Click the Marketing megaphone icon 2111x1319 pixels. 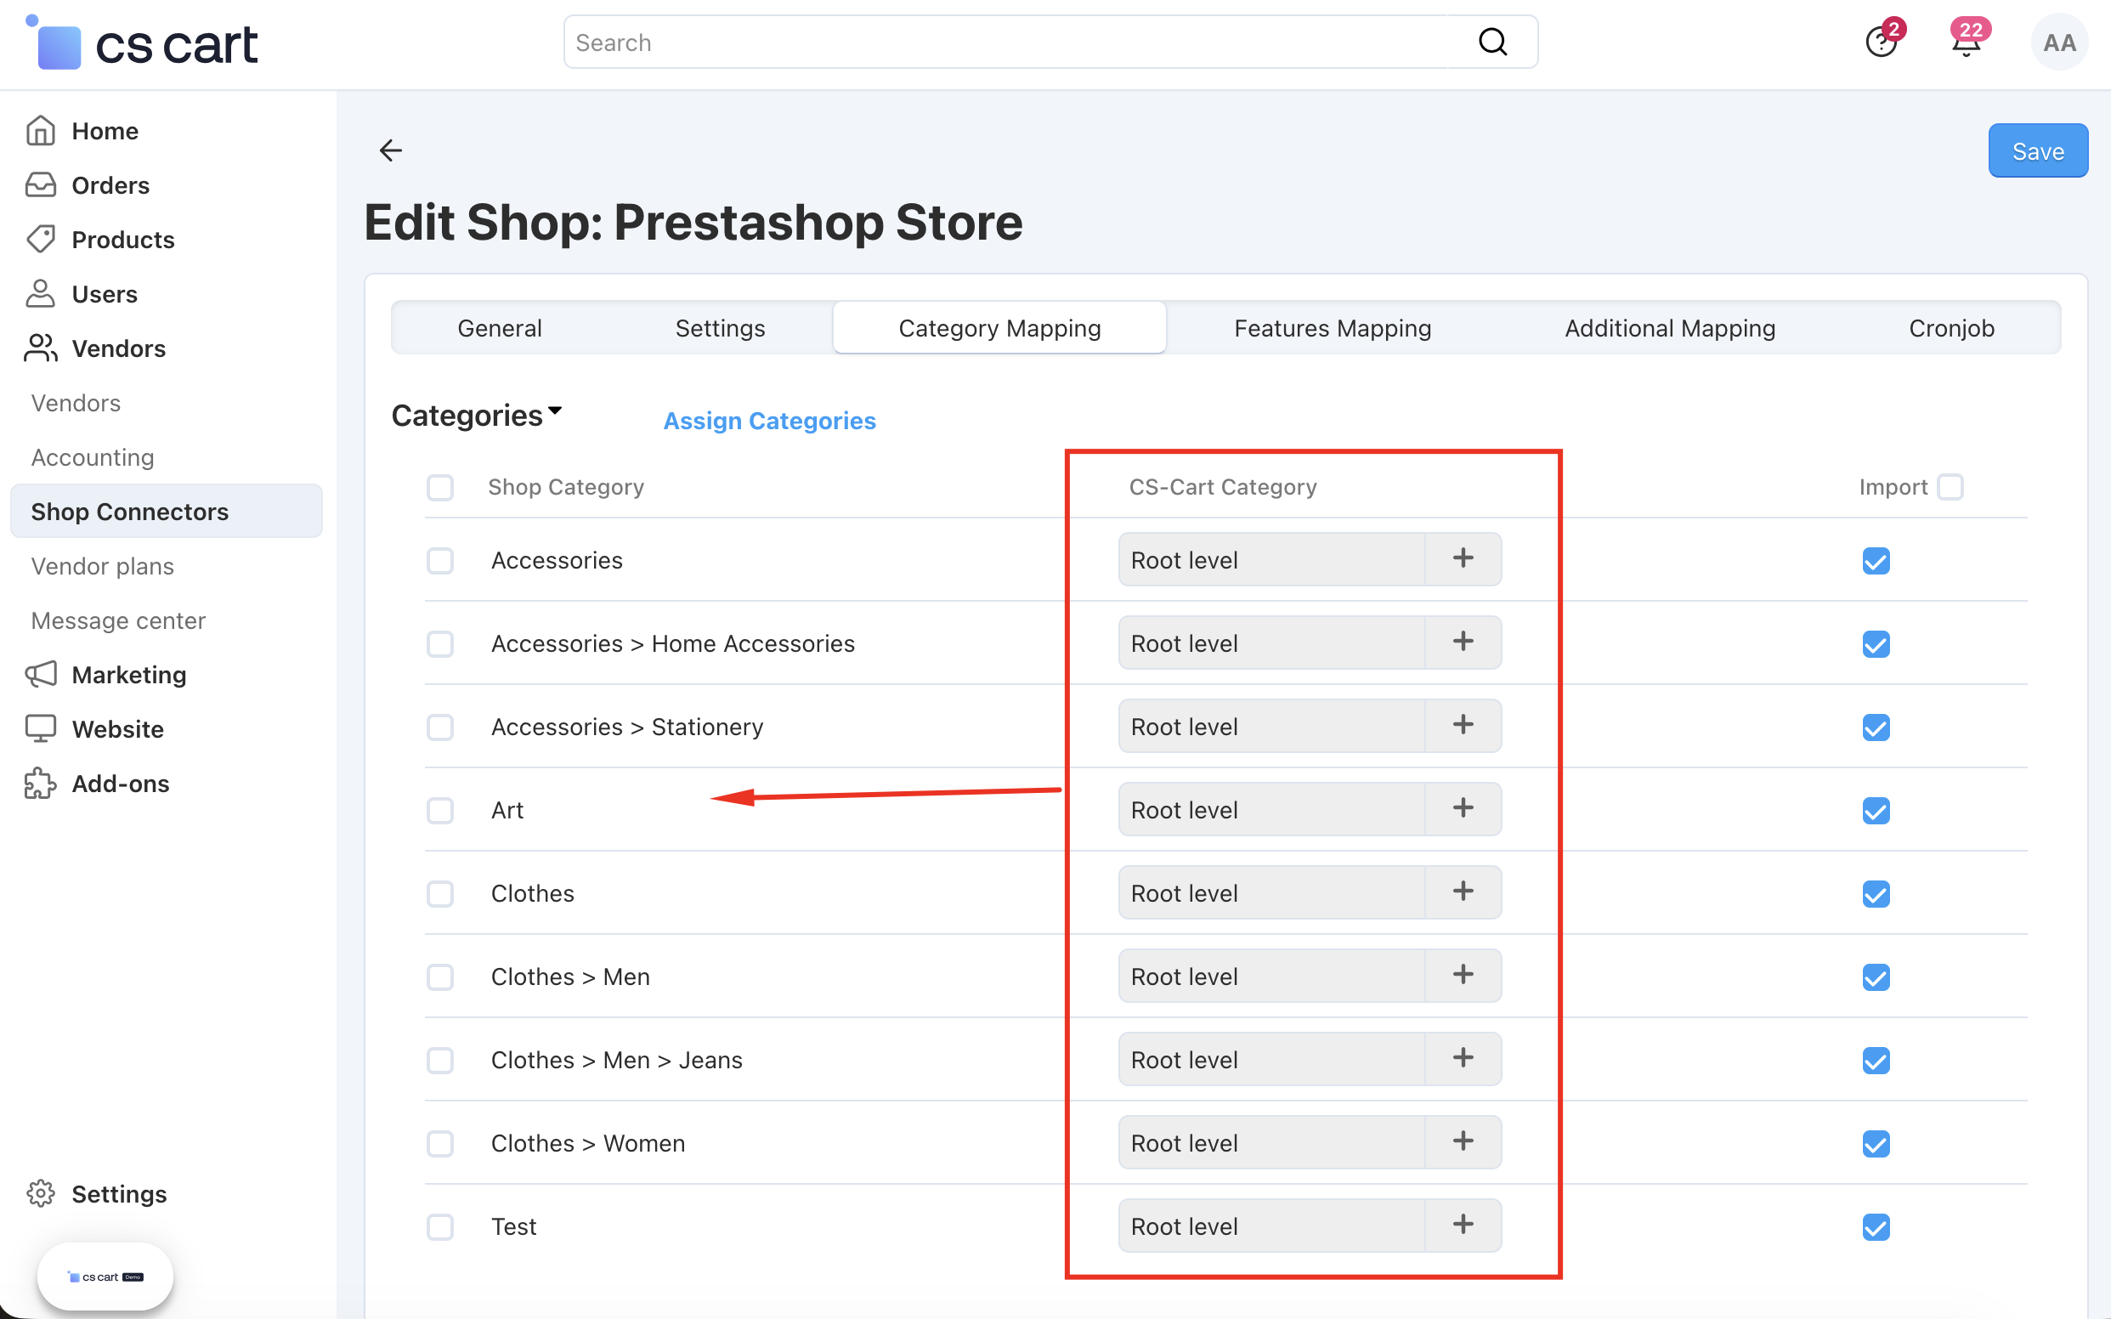[x=40, y=674]
